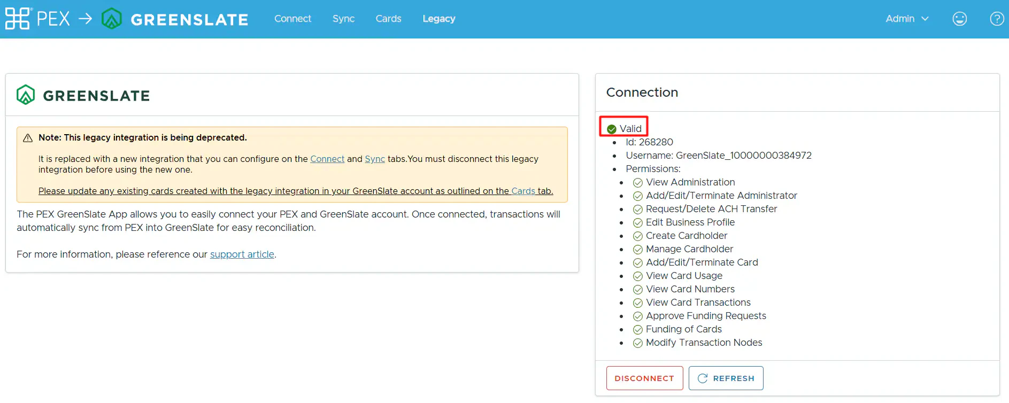The height and width of the screenshot is (403, 1009).
Task: Click the checkmark beside Request/Delete ACH Transfer
Action: tap(638, 210)
